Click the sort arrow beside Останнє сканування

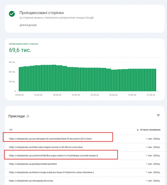click(138, 130)
